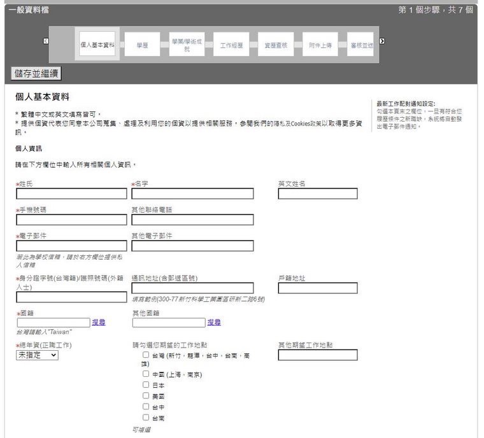484x438 pixels.
Task: Click the 英文姓名 input box
Action: pos(317,194)
